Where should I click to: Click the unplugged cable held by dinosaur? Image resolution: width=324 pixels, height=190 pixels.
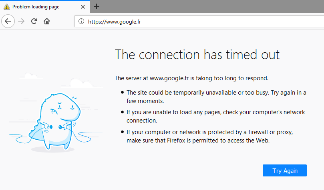click(x=56, y=127)
